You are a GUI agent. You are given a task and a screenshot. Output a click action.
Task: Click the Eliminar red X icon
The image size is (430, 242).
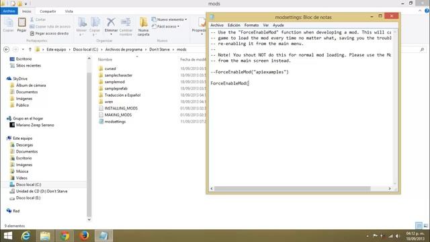111,22
